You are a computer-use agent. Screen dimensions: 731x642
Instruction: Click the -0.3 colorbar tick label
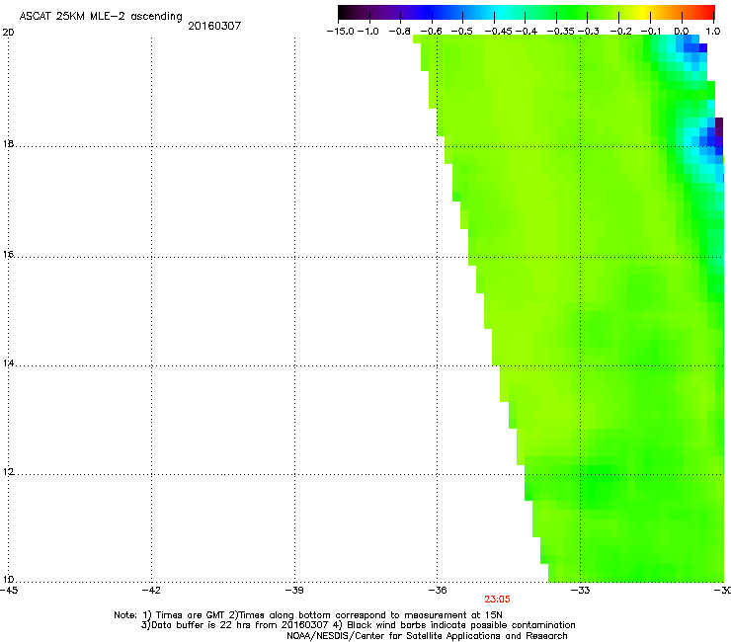pyautogui.click(x=589, y=32)
